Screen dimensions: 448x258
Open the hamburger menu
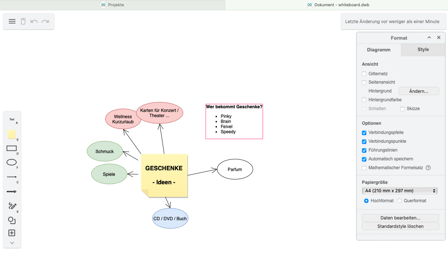coord(12,21)
